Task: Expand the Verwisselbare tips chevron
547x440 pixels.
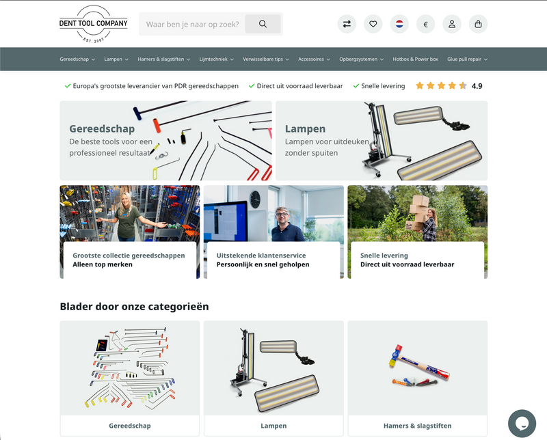Action: pyautogui.click(x=287, y=59)
